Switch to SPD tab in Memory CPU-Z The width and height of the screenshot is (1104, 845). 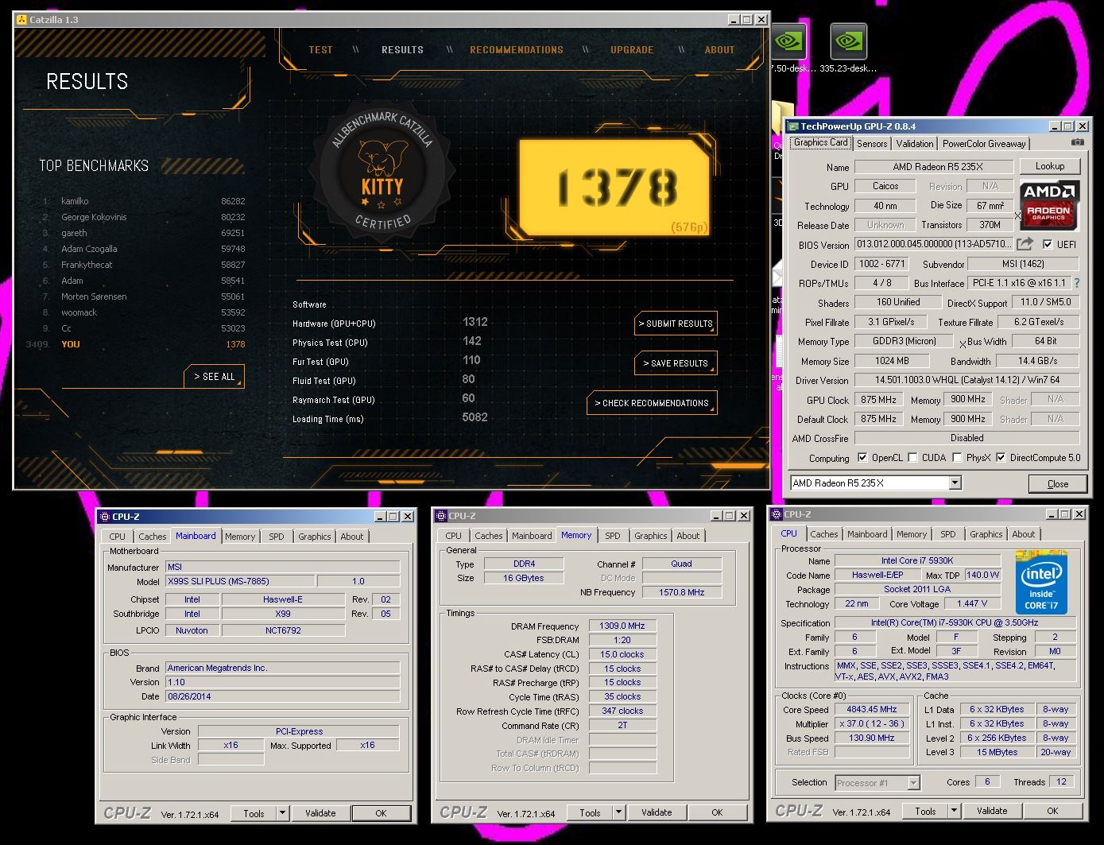pyautogui.click(x=613, y=536)
